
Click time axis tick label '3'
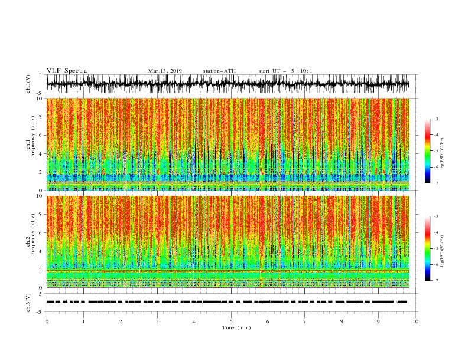click(157, 321)
